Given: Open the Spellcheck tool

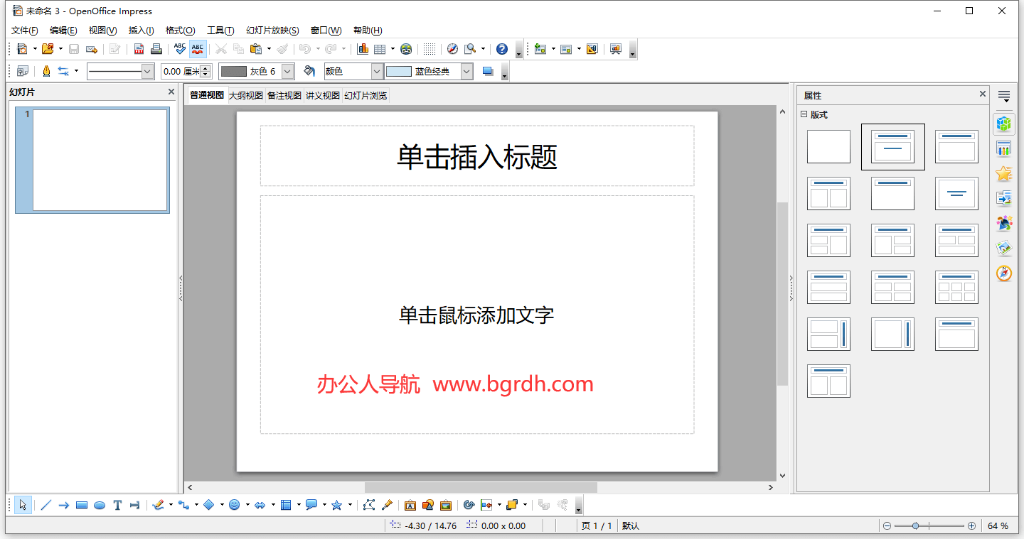Looking at the screenshot, I should tap(179, 49).
